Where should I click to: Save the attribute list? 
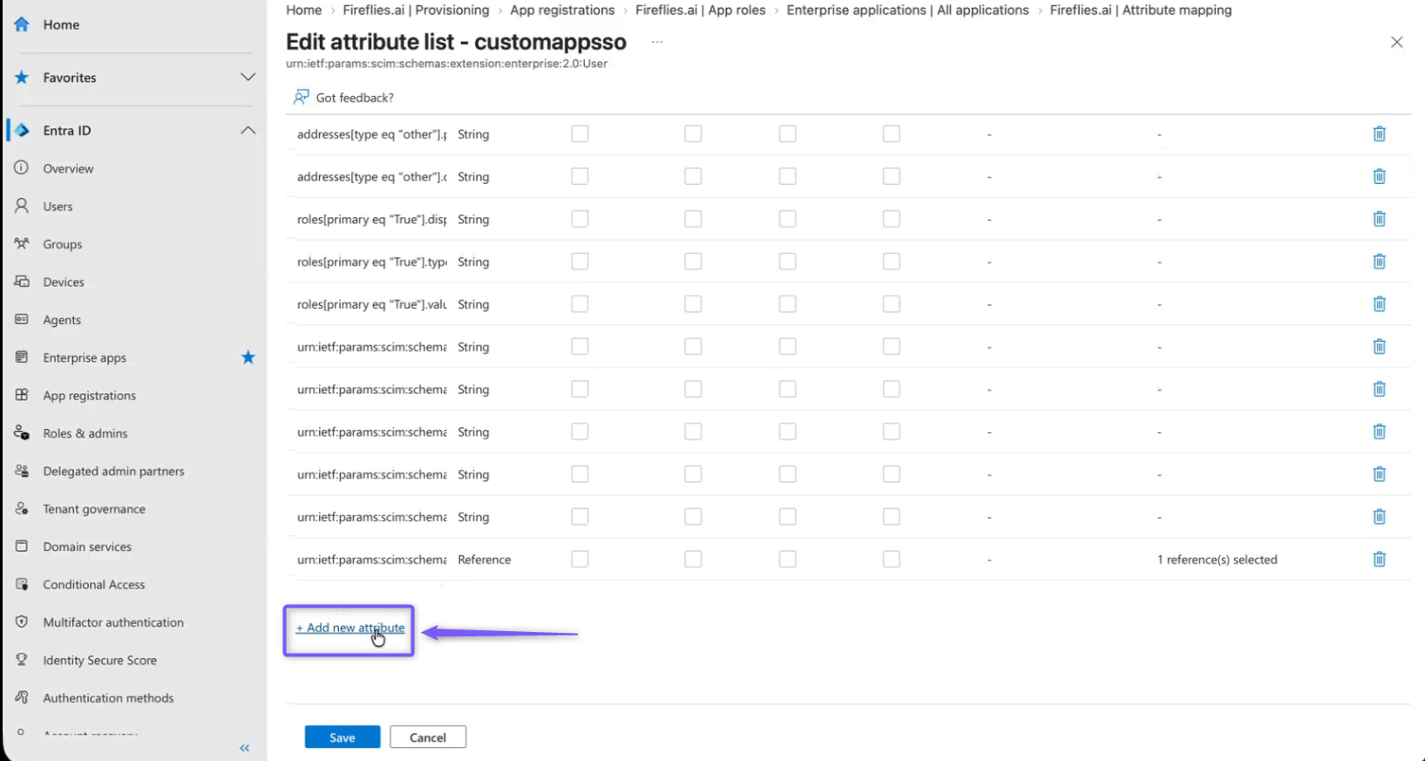(343, 737)
